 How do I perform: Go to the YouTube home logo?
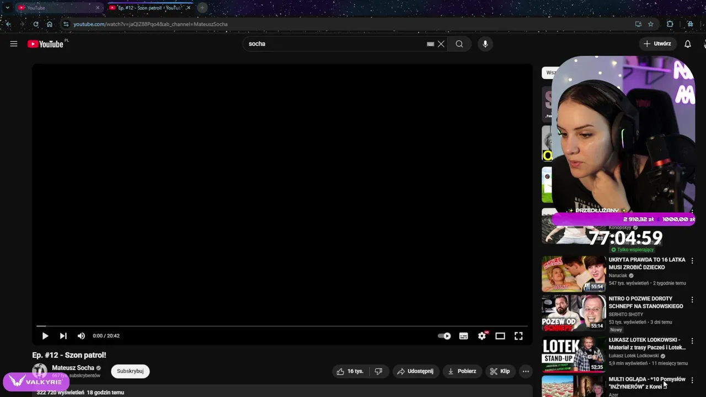point(46,44)
